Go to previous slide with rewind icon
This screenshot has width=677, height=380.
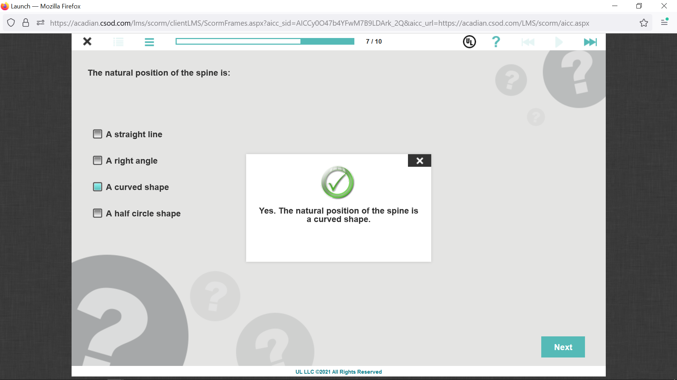(x=528, y=42)
